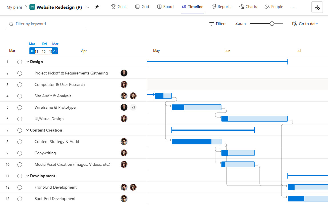328x206 pixels.
Task: Click the Design summary bar on timeline
Action: click(217, 62)
